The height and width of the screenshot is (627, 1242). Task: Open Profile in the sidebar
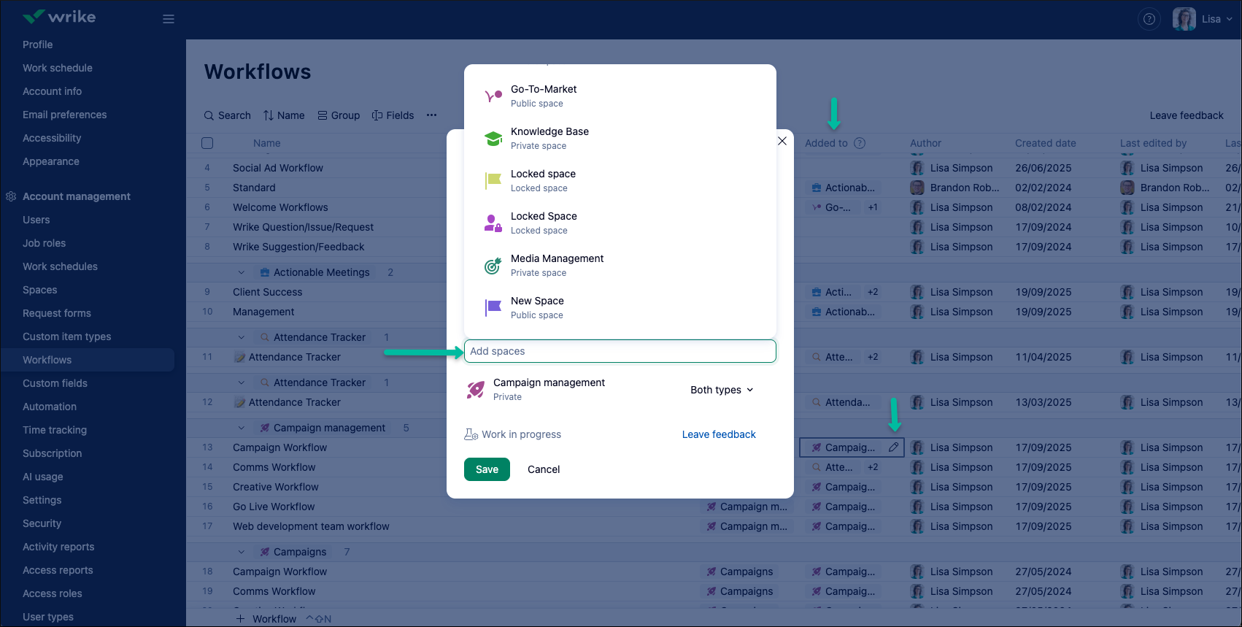pyautogui.click(x=38, y=45)
